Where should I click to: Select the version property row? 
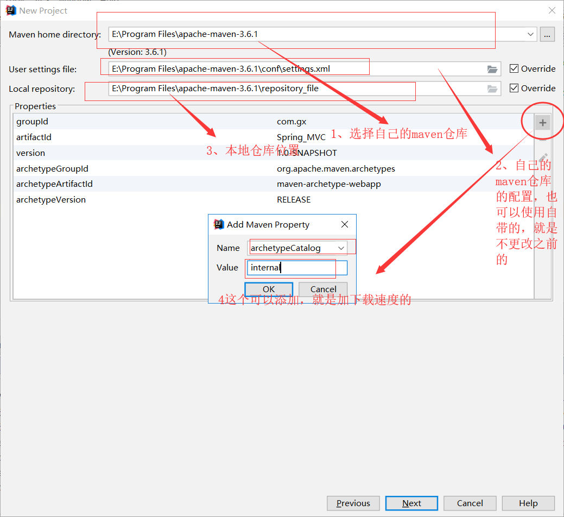point(274,153)
